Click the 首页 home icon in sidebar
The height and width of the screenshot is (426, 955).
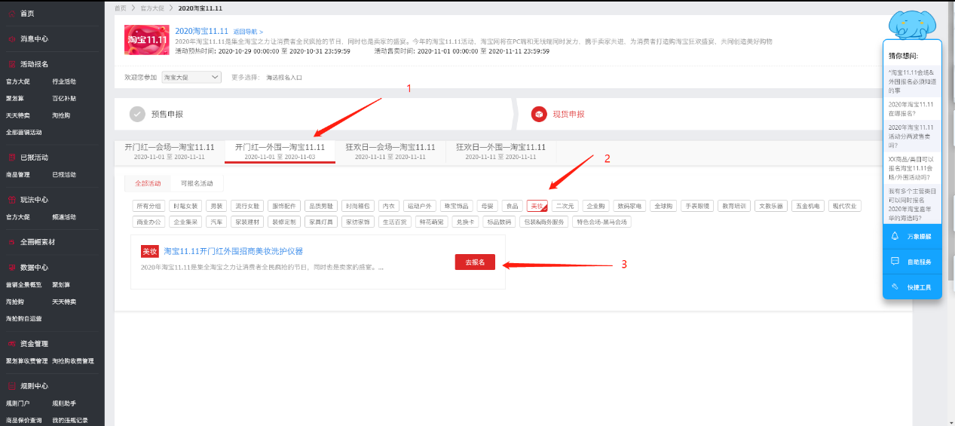click(11, 14)
